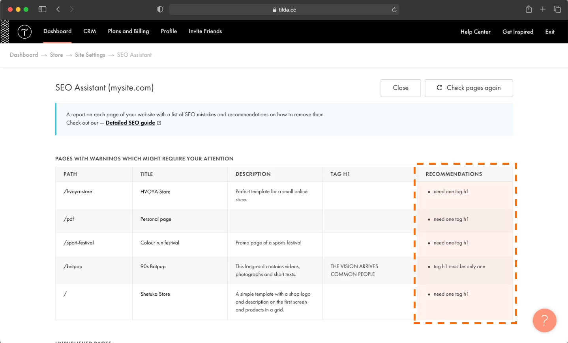Click the privacy shield icon

[160, 9]
